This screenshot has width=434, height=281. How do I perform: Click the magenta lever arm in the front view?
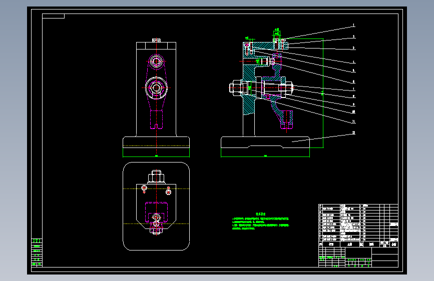click(156, 91)
